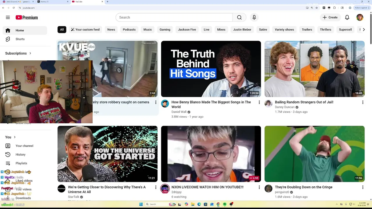Image resolution: width=372 pixels, height=209 pixels.
Task: Open a new browser tab
Action: coord(108,2)
